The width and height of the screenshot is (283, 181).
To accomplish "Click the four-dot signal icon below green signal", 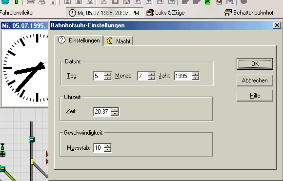I will coord(2,154).
